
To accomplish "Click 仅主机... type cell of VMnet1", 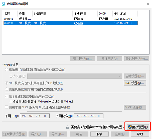I will (25, 19).
